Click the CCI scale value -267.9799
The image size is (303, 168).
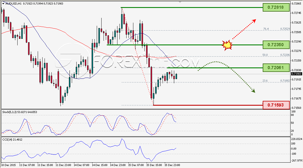click(x=297, y=160)
